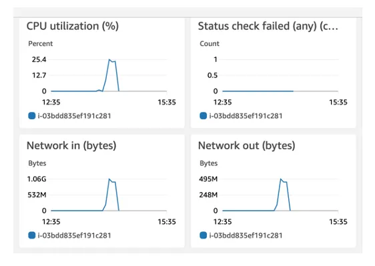
Task: Click the 248M axis label in Network out
Action: (208, 195)
